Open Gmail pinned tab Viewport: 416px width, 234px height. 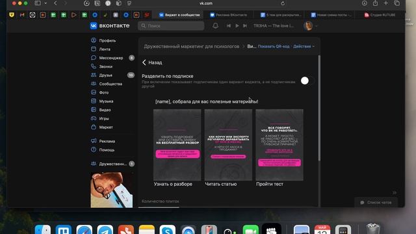point(22,15)
